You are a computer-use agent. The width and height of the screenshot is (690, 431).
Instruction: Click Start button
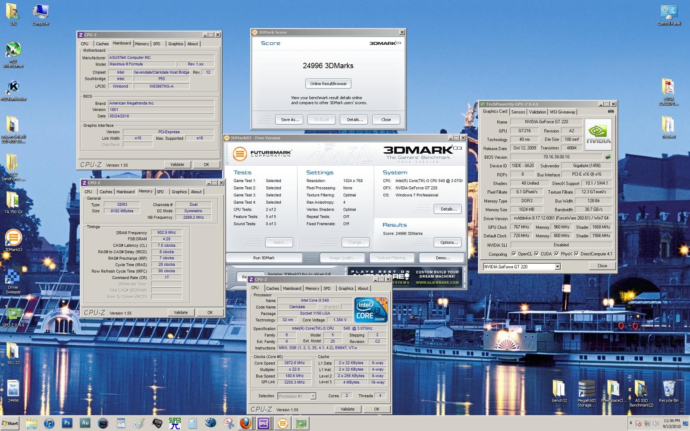click(x=10, y=423)
